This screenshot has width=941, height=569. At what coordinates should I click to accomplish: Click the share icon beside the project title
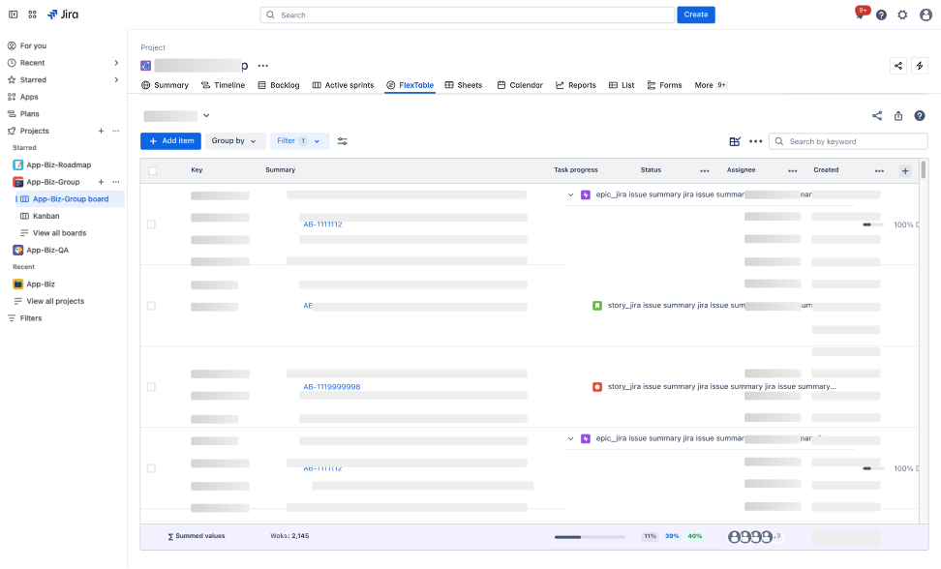point(898,66)
